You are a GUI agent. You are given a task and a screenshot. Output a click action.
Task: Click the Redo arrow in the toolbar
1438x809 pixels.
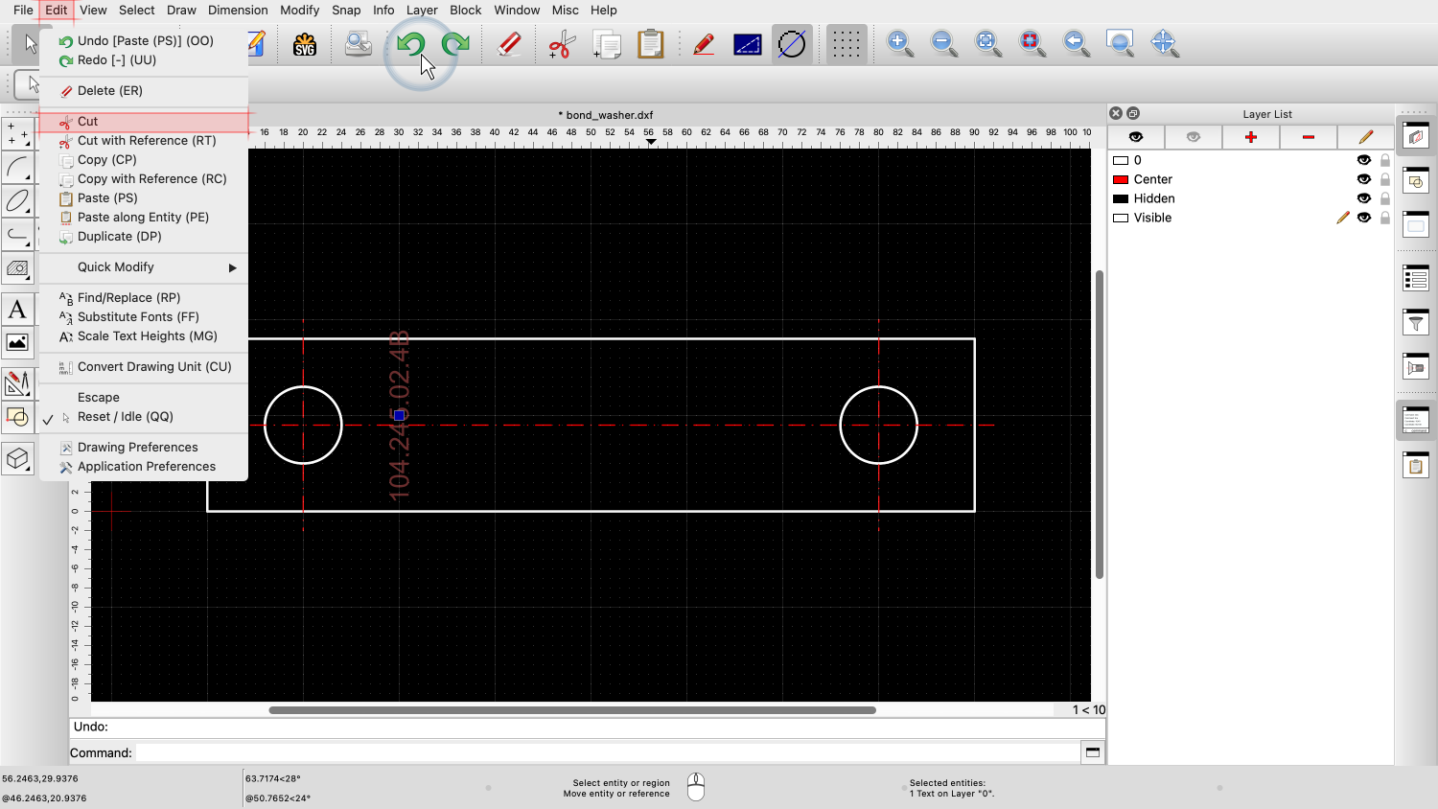tap(455, 44)
